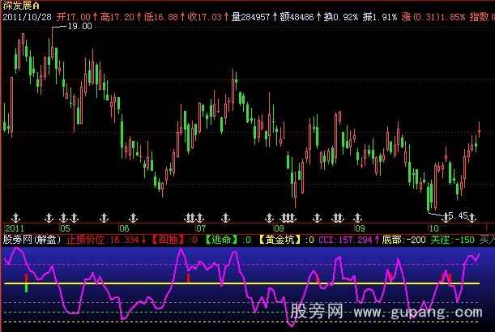This screenshot has height=332, width=495.
Task: Click the info marker just left of 15.45
Action: point(446,218)
